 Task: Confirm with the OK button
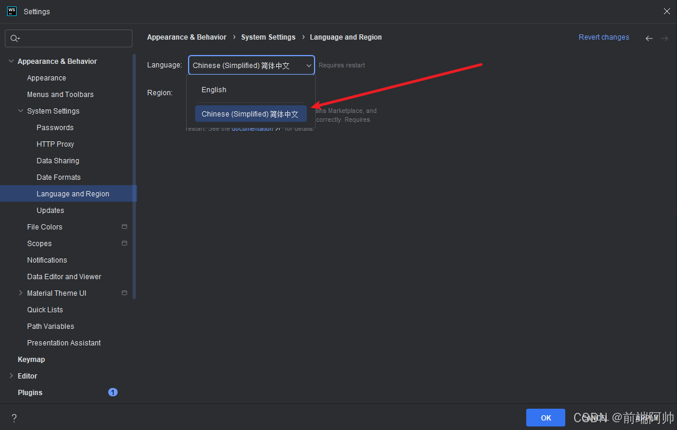545,418
